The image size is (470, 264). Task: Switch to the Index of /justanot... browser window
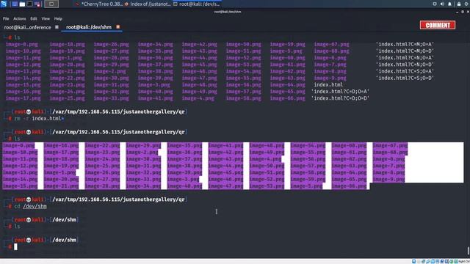click(x=148, y=4)
